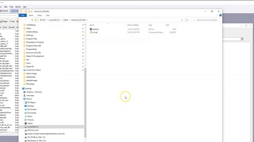This screenshot has width=254, height=142.
Task: Select the builds network drive (H:)
Action: pyautogui.click(x=46, y=134)
